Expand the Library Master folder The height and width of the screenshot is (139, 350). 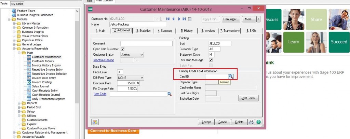click(x=14, y=24)
